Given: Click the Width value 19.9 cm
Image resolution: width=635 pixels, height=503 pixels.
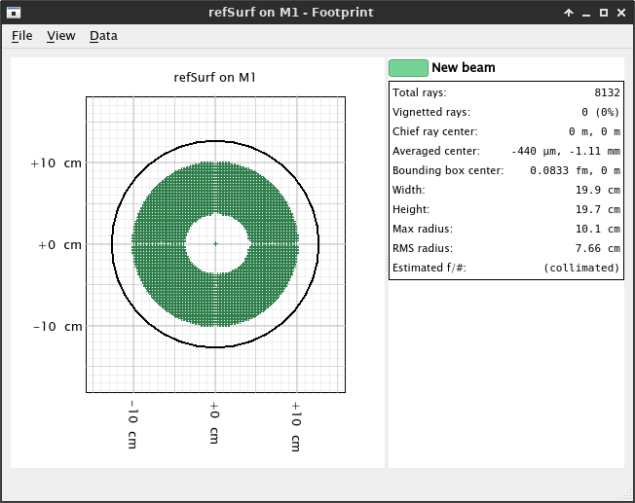Looking at the screenshot, I should click(x=597, y=190).
